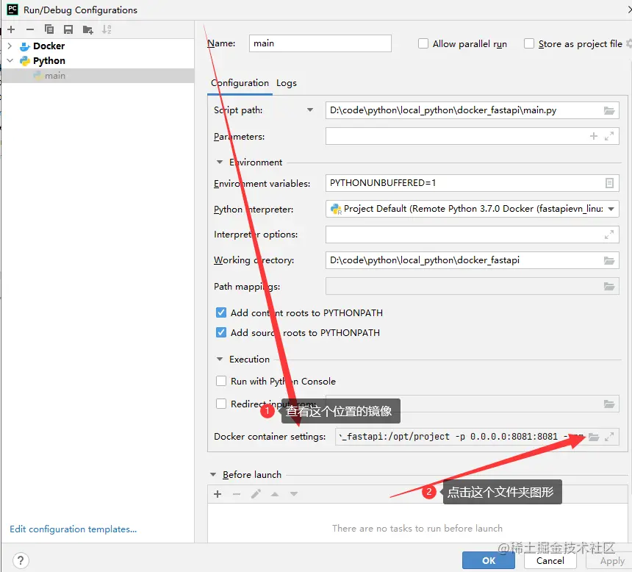Uncheck Add content roots to PYTHONPATH

pyautogui.click(x=221, y=312)
